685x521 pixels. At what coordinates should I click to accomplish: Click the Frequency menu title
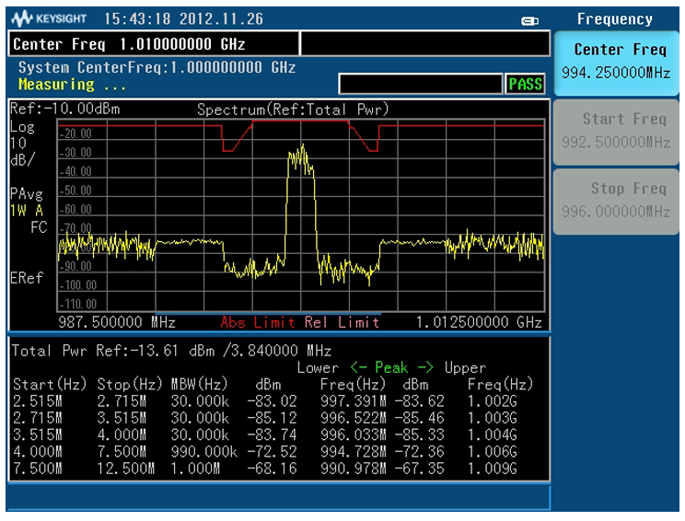point(615,18)
